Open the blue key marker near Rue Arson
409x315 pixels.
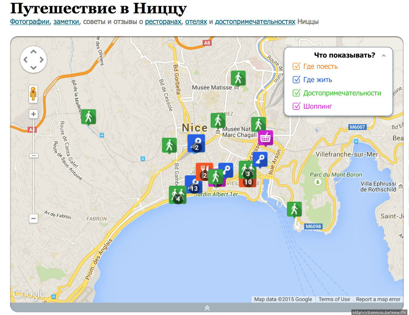coord(260,160)
